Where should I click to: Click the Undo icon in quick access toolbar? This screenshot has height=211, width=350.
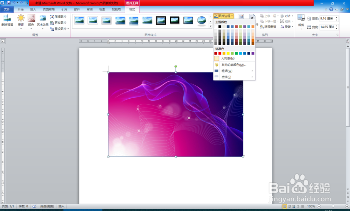pos(14,3)
